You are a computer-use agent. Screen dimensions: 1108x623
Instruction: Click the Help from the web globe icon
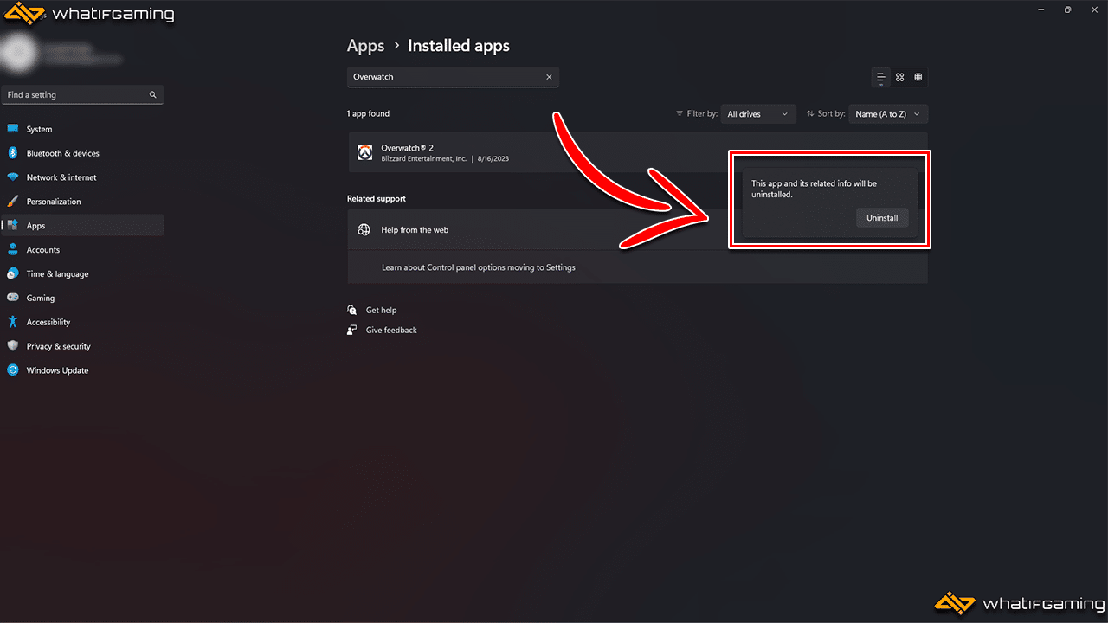pyautogui.click(x=364, y=230)
